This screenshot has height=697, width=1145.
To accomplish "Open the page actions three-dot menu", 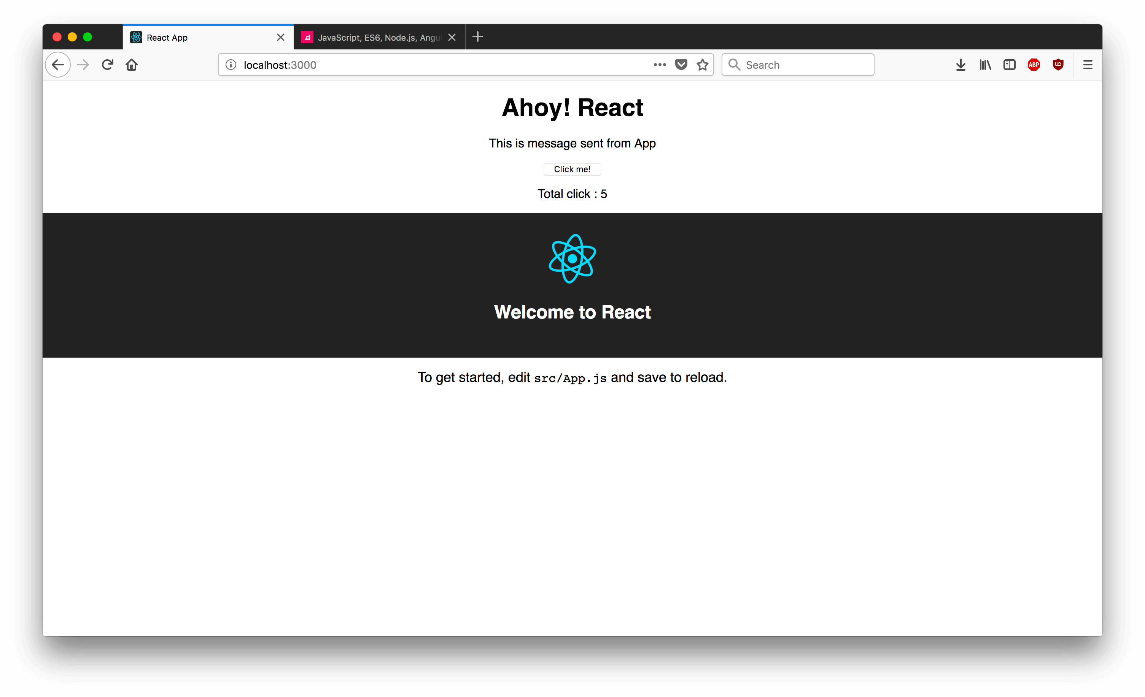I will [660, 65].
